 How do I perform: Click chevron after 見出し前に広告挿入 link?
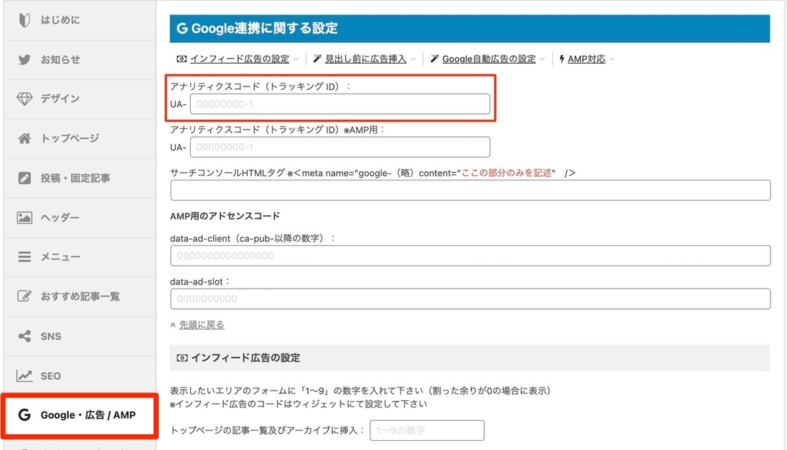click(x=413, y=60)
